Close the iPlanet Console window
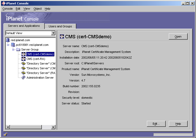Screen dimensions: 196x138 192,3
